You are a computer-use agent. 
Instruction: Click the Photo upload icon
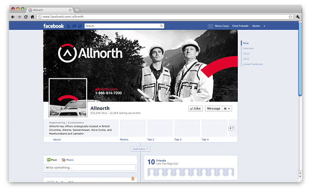63,160
